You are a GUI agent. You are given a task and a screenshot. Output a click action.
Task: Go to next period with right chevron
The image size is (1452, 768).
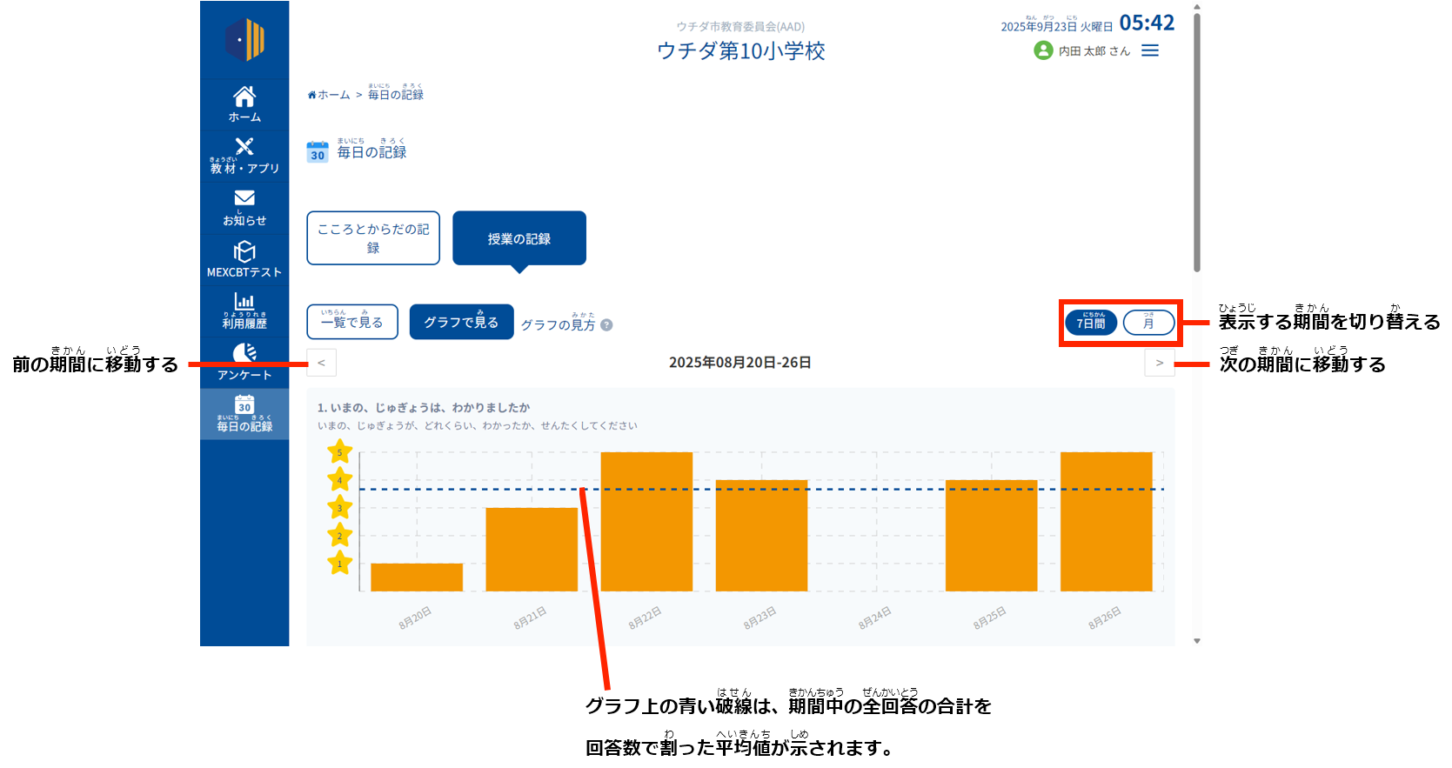[x=1159, y=363]
